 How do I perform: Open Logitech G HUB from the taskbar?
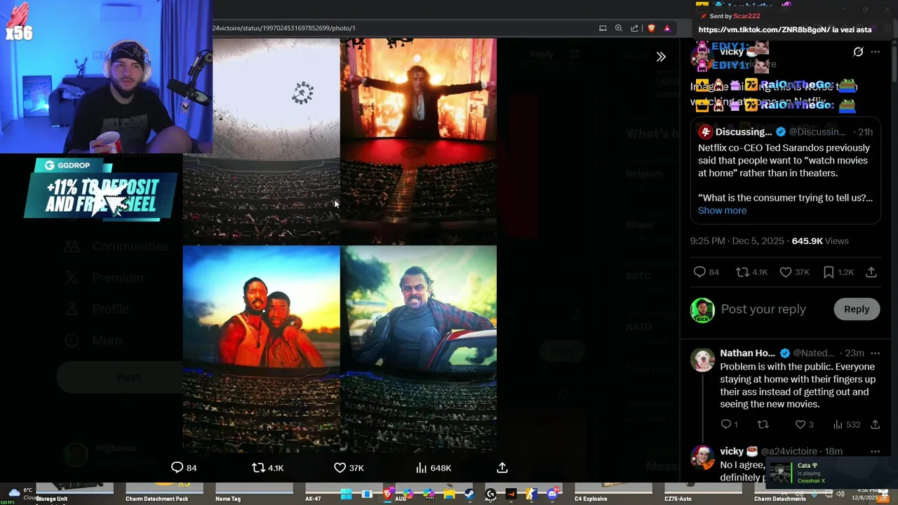(x=490, y=494)
